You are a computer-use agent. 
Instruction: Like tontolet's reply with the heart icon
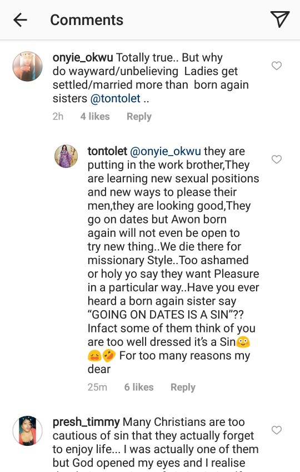[x=277, y=159]
